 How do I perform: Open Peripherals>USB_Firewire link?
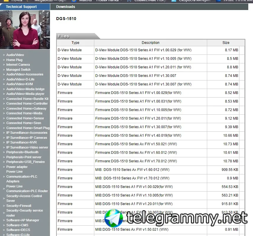click(25, 162)
